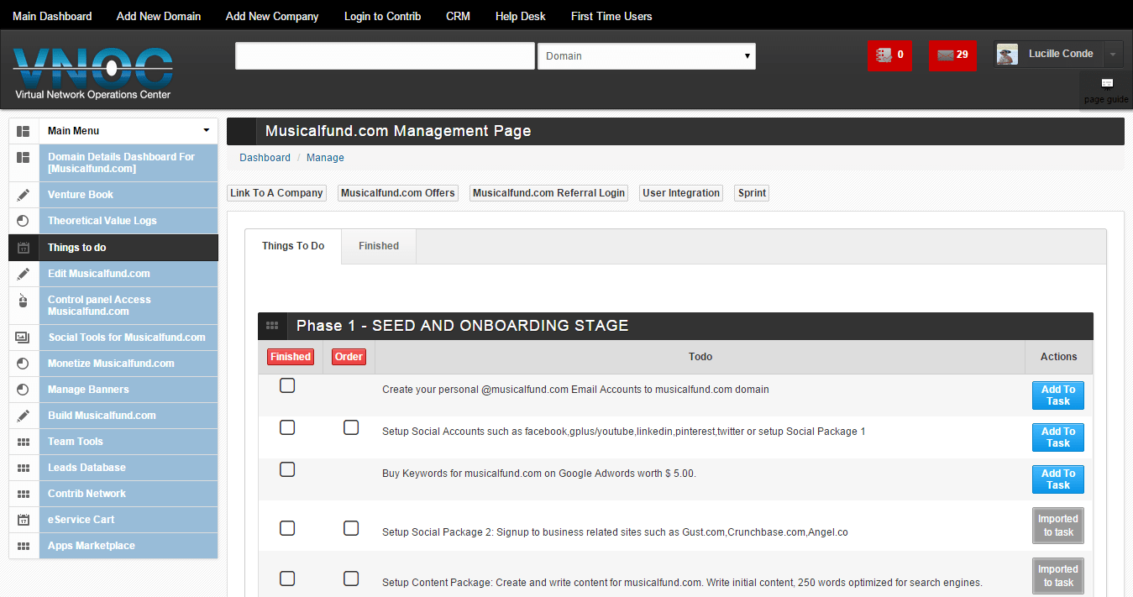Screen dimensions: 1133x597
Task: Click the calendar icon beside eService Cart
Action: click(24, 520)
